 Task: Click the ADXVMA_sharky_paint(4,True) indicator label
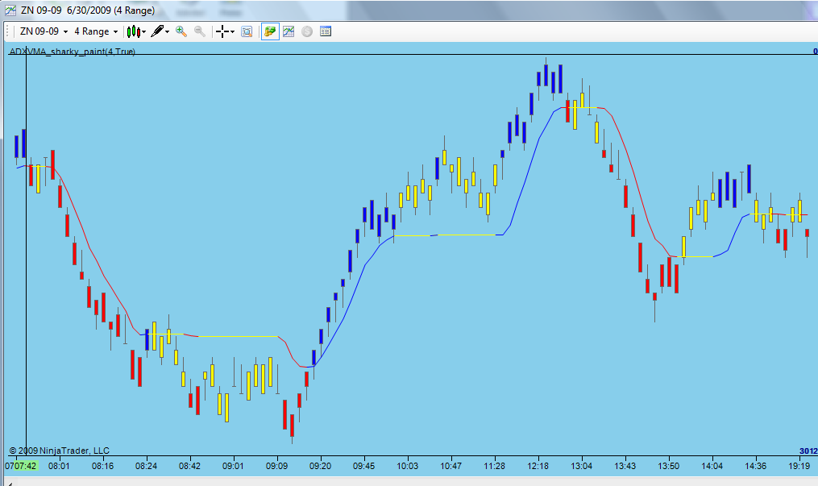pyautogui.click(x=73, y=51)
